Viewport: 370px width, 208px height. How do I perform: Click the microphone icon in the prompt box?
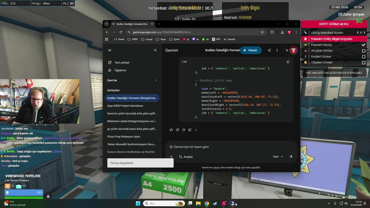(x=291, y=157)
